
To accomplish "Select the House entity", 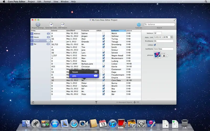I will pyautogui.click(x=40, y=37).
